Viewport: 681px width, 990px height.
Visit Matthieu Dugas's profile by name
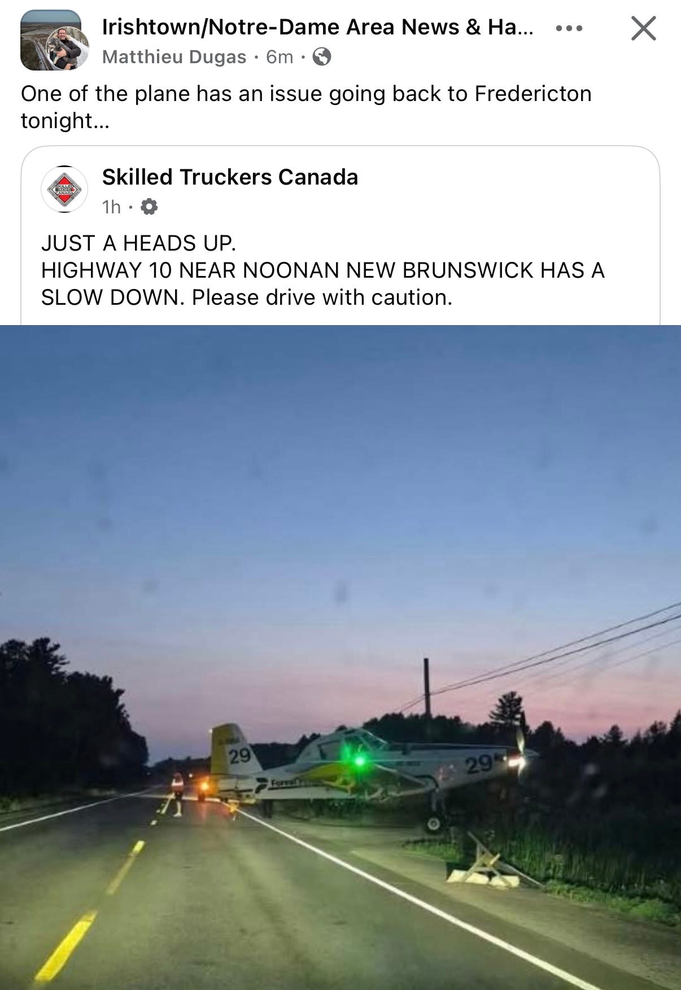coord(174,57)
